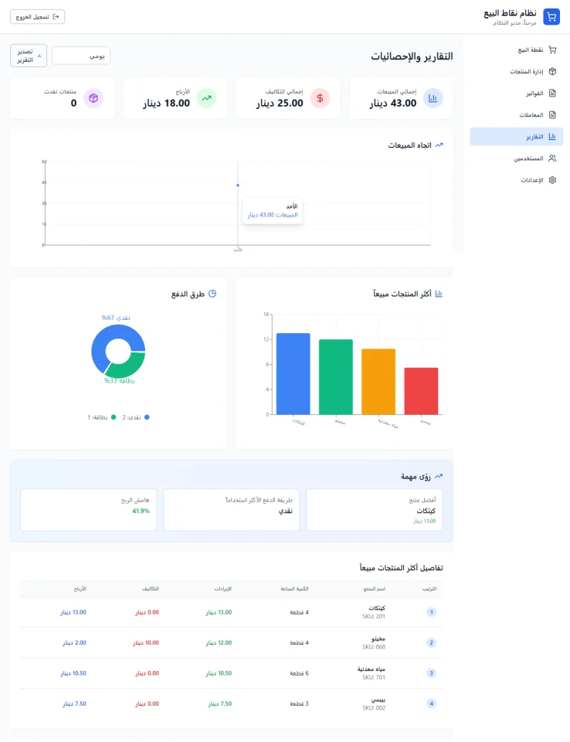The height and width of the screenshot is (742, 570).
Task: Open نقطة البيع from the sidebar
Action: pyautogui.click(x=516, y=49)
